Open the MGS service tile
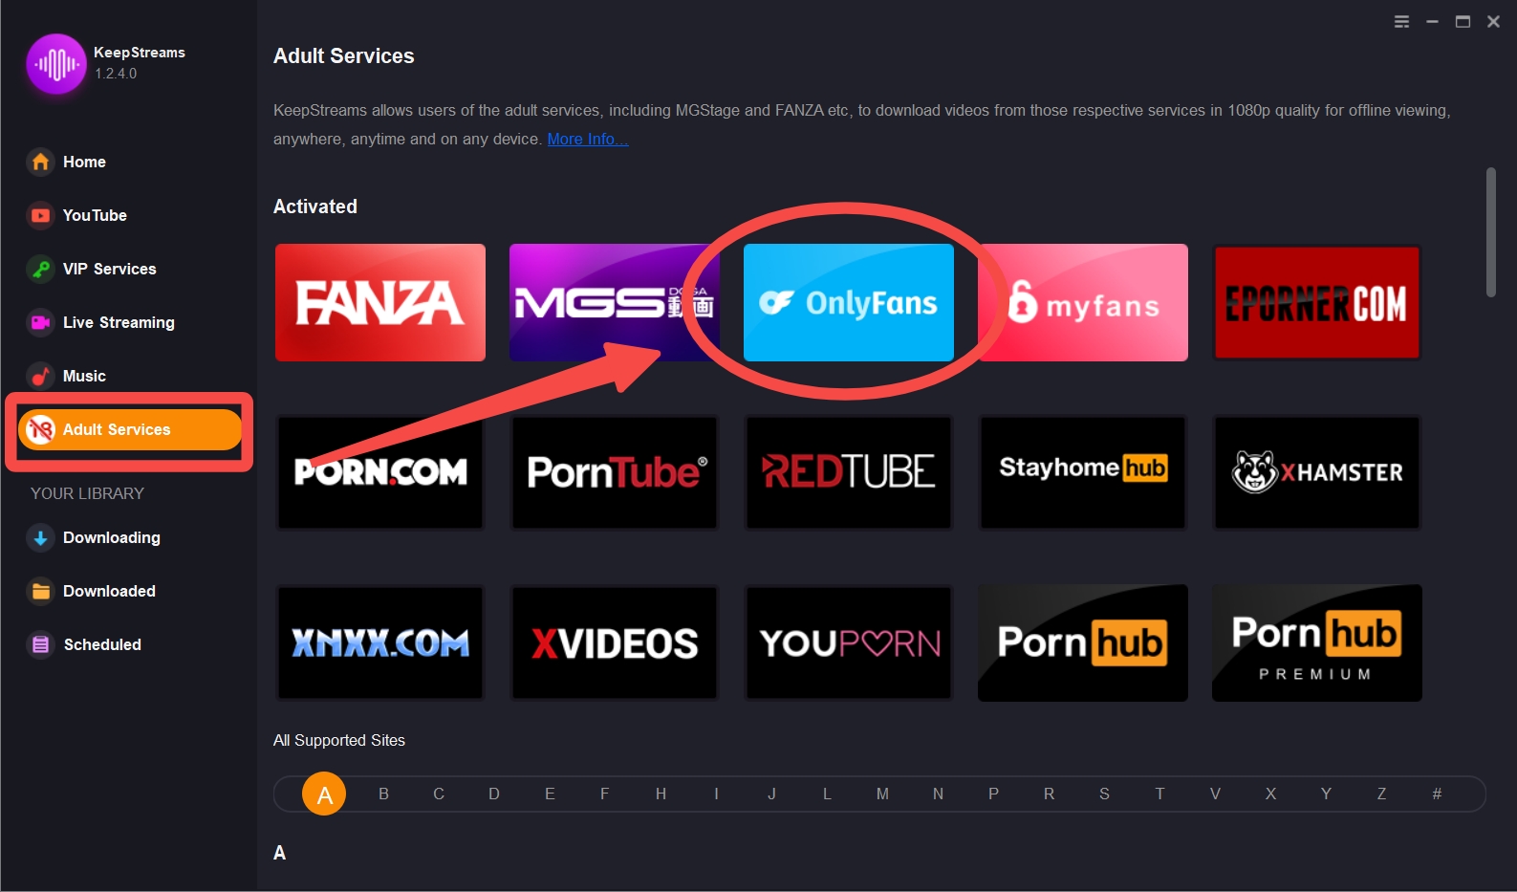This screenshot has width=1517, height=892. pyautogui.click(x=615, y=302)
